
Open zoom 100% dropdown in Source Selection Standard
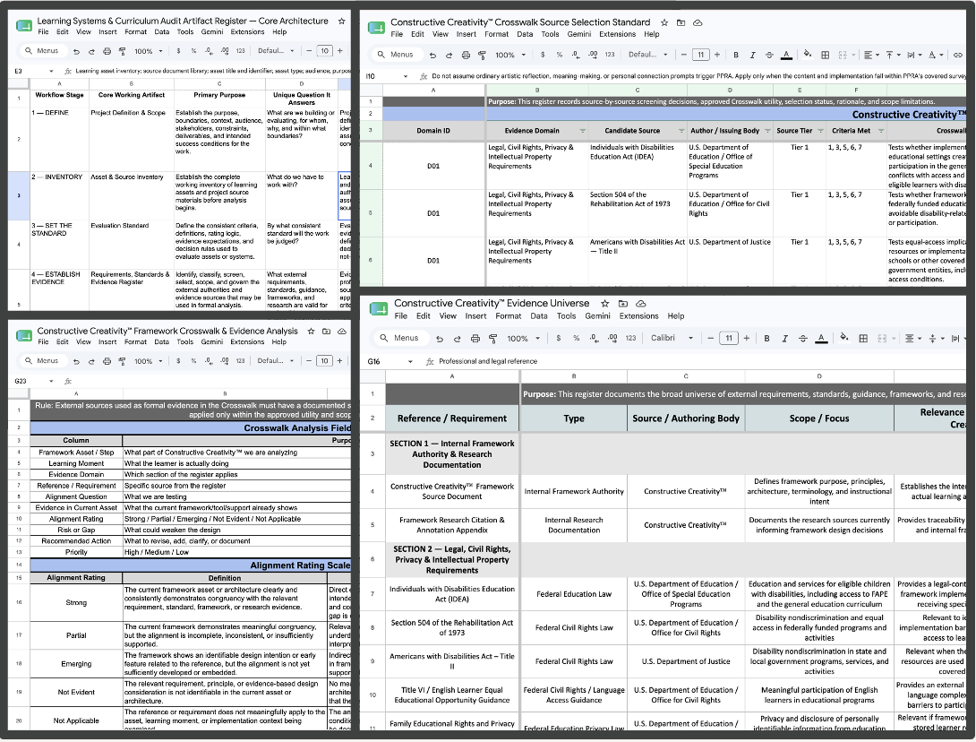(509, 55)
